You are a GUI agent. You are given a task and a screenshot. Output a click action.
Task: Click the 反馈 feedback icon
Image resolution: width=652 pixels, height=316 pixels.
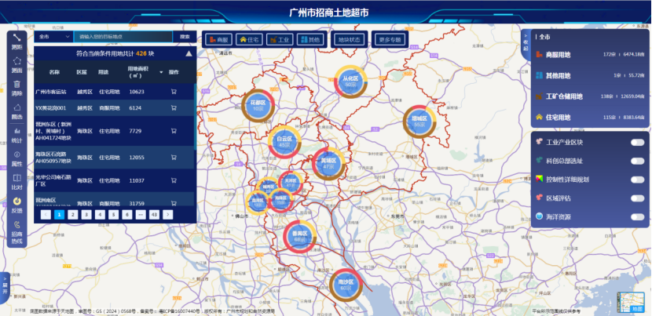pyautogui.click(x=16, y=205)
